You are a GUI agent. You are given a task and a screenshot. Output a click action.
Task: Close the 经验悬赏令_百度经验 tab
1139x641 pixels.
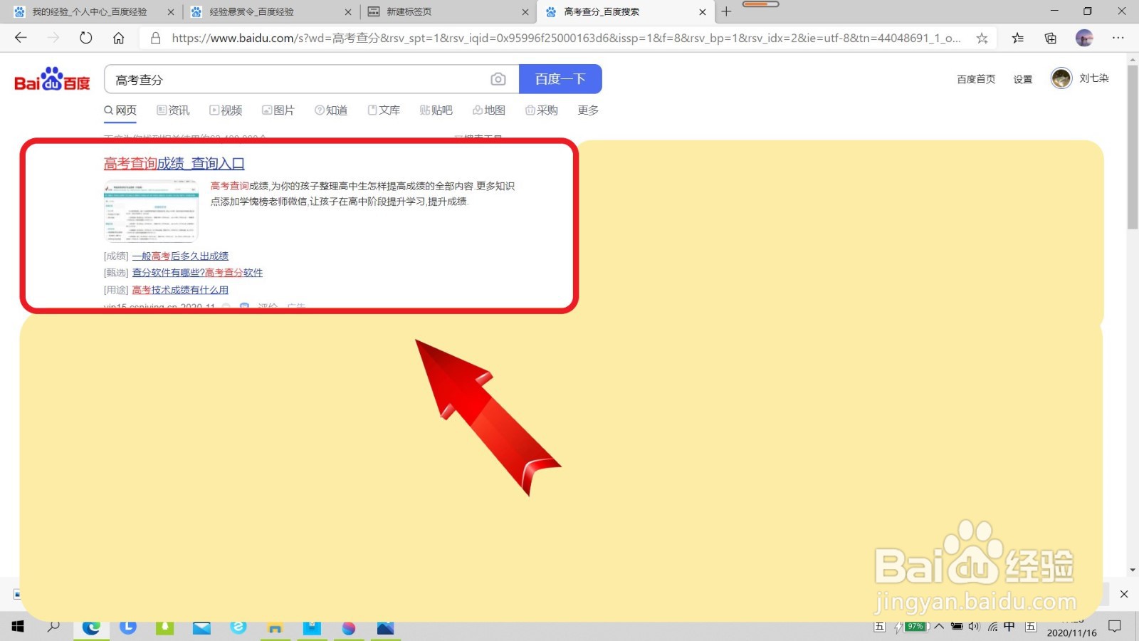[347, 12]
